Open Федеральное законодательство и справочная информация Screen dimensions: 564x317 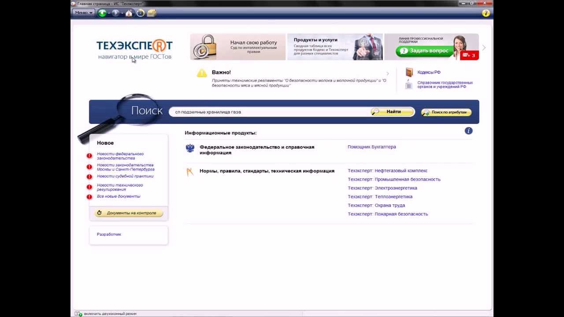point(257,150)
